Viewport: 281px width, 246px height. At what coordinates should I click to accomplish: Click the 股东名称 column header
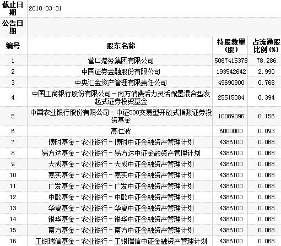(x=121, y=46)
